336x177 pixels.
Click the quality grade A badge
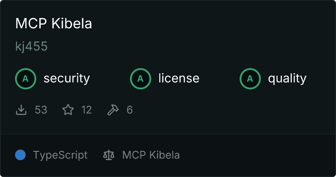(x=250, y=79)
